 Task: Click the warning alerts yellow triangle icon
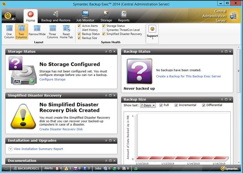pos(66,168)
